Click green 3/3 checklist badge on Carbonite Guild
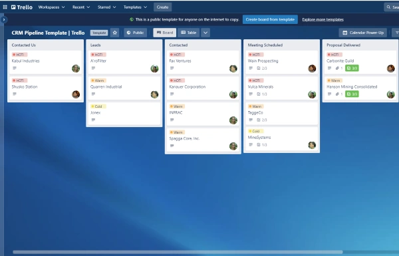399x256 pixels. [352, 68]
